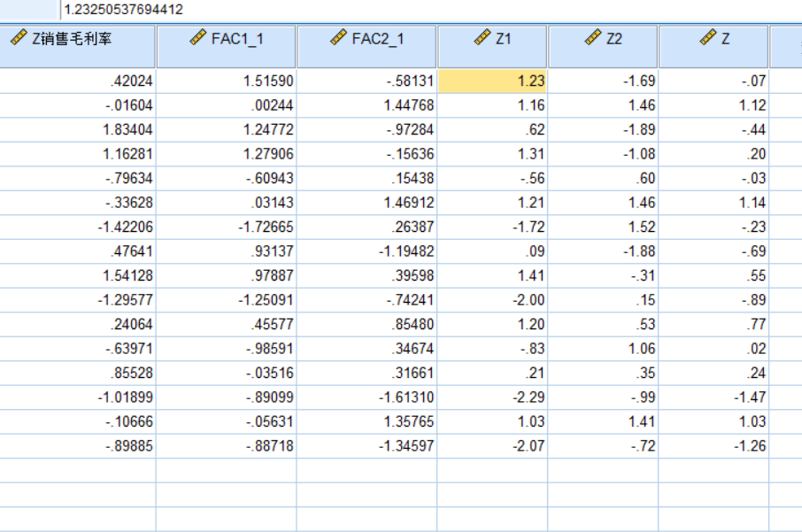This screenshot has height=532, width=802.
Task: Select FAC1_1 cell -1.72665
Action: 226,227
